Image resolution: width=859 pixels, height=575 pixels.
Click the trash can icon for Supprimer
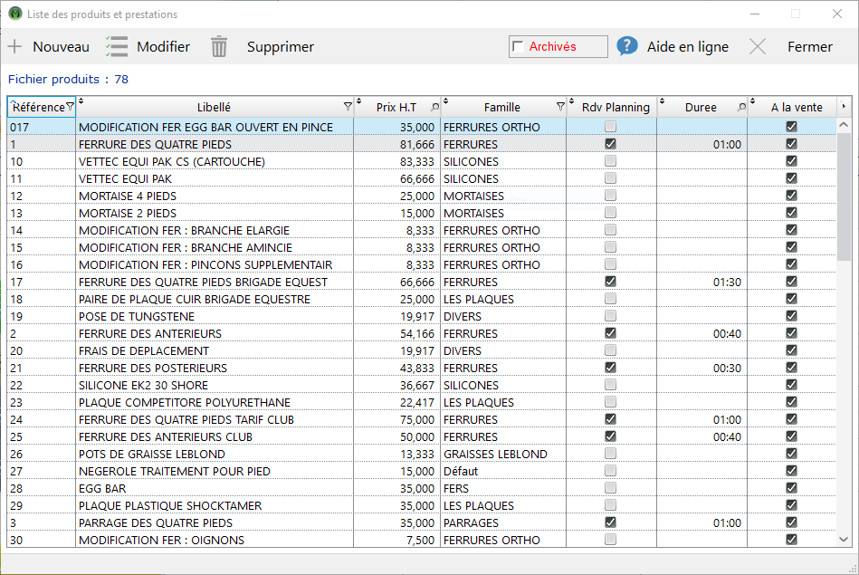pos(219,46)
